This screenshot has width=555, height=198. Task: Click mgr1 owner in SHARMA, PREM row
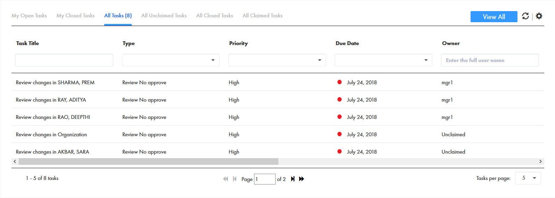[447, 83]
